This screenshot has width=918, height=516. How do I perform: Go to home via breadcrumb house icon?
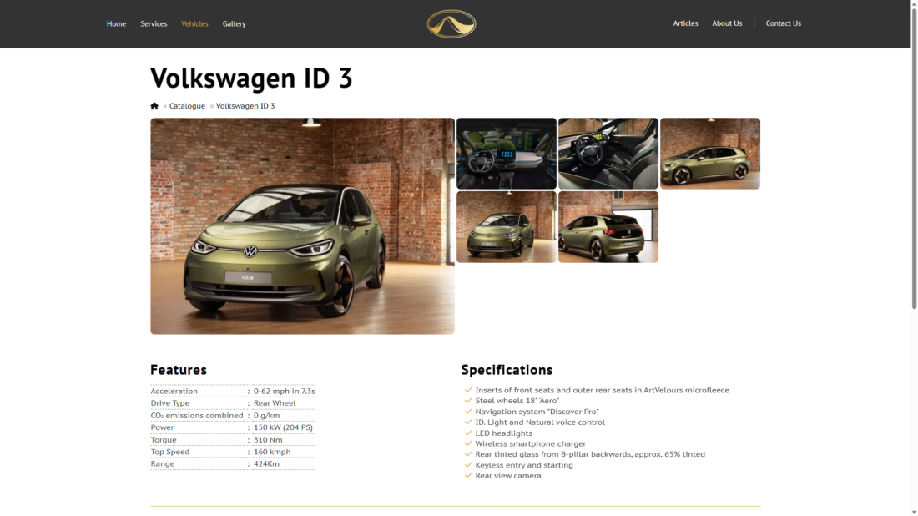click(154, 106)
